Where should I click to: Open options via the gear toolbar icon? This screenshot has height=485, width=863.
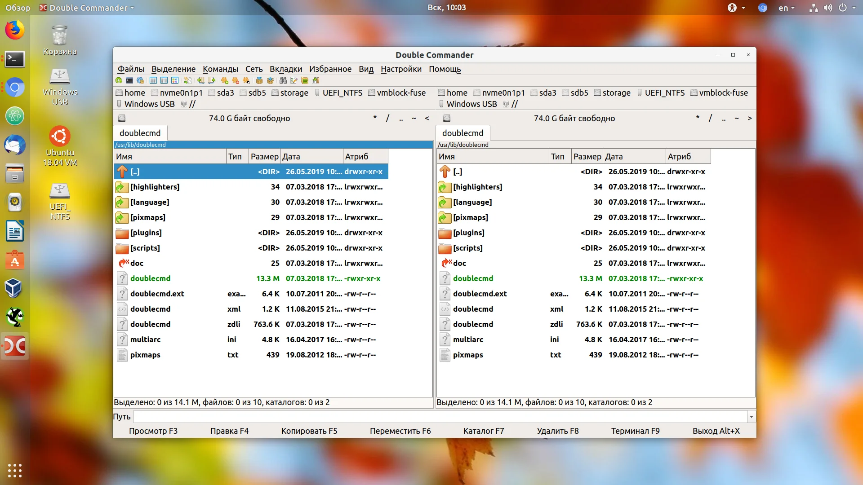[140, 80]
